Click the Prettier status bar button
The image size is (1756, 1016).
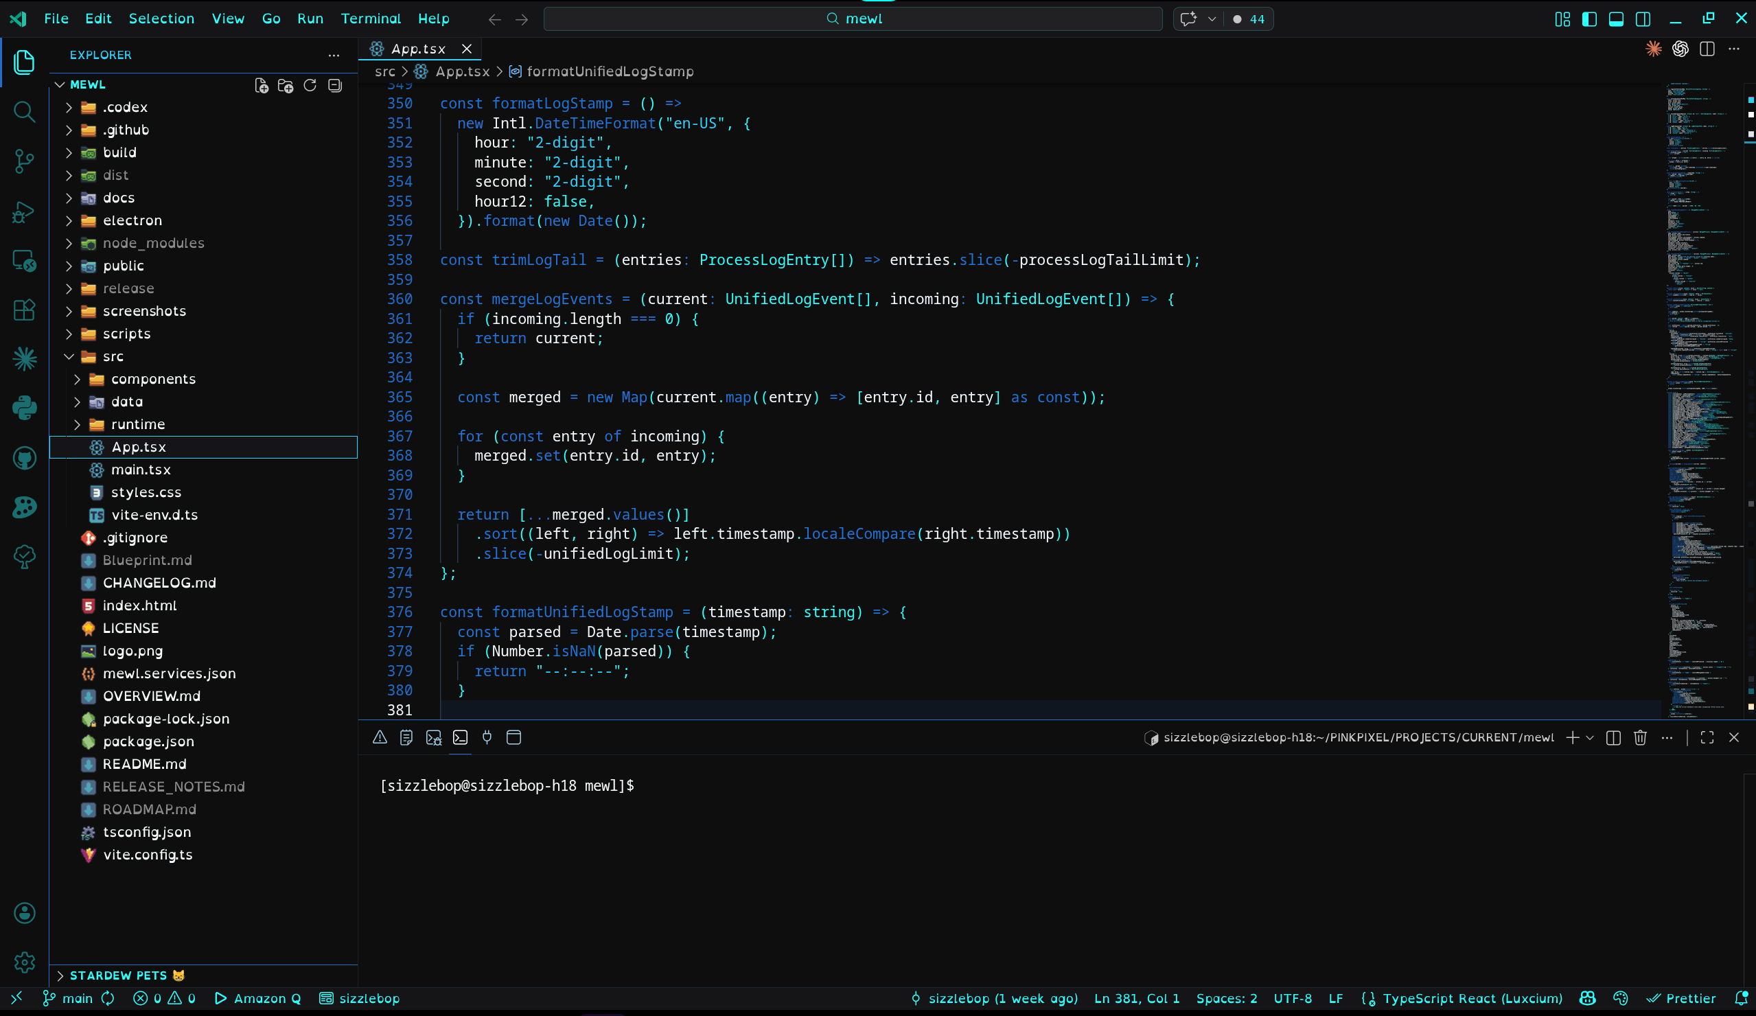pos(1681,998)
